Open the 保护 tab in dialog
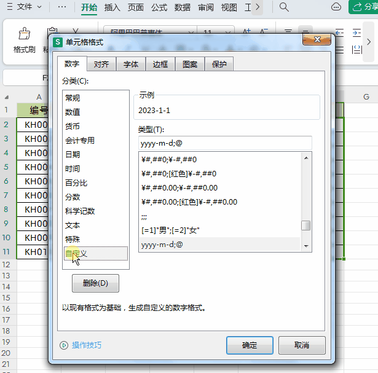378x373 pixels. coord(219,65)
